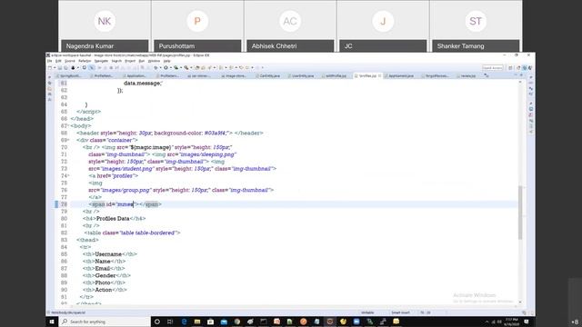Switch to the review.jsp tab

(467, 75)
